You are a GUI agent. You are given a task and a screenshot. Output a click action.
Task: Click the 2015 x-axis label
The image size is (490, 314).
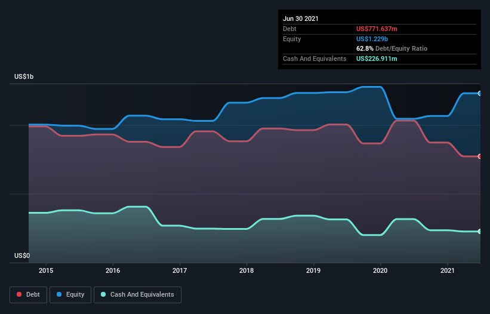pos(46,270)
